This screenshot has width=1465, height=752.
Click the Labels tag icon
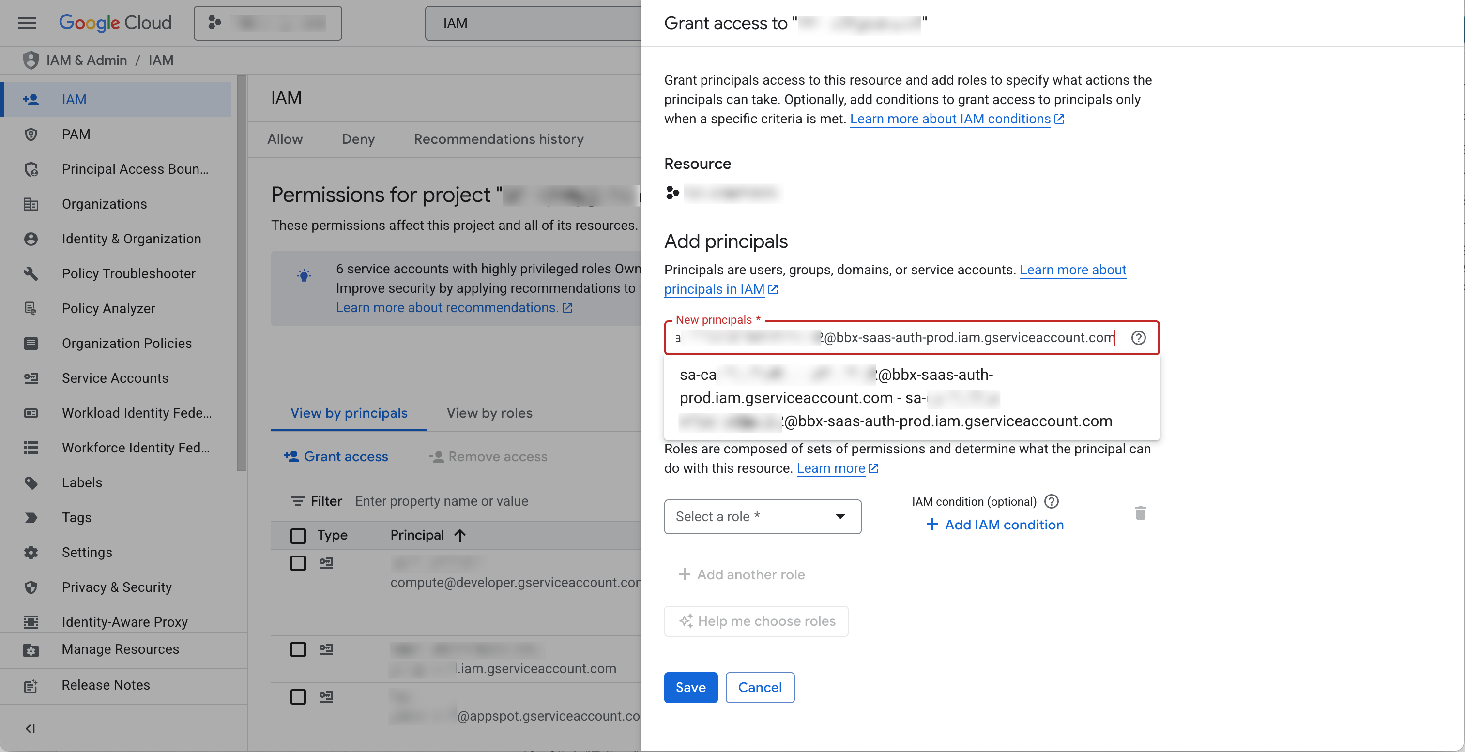31,482
